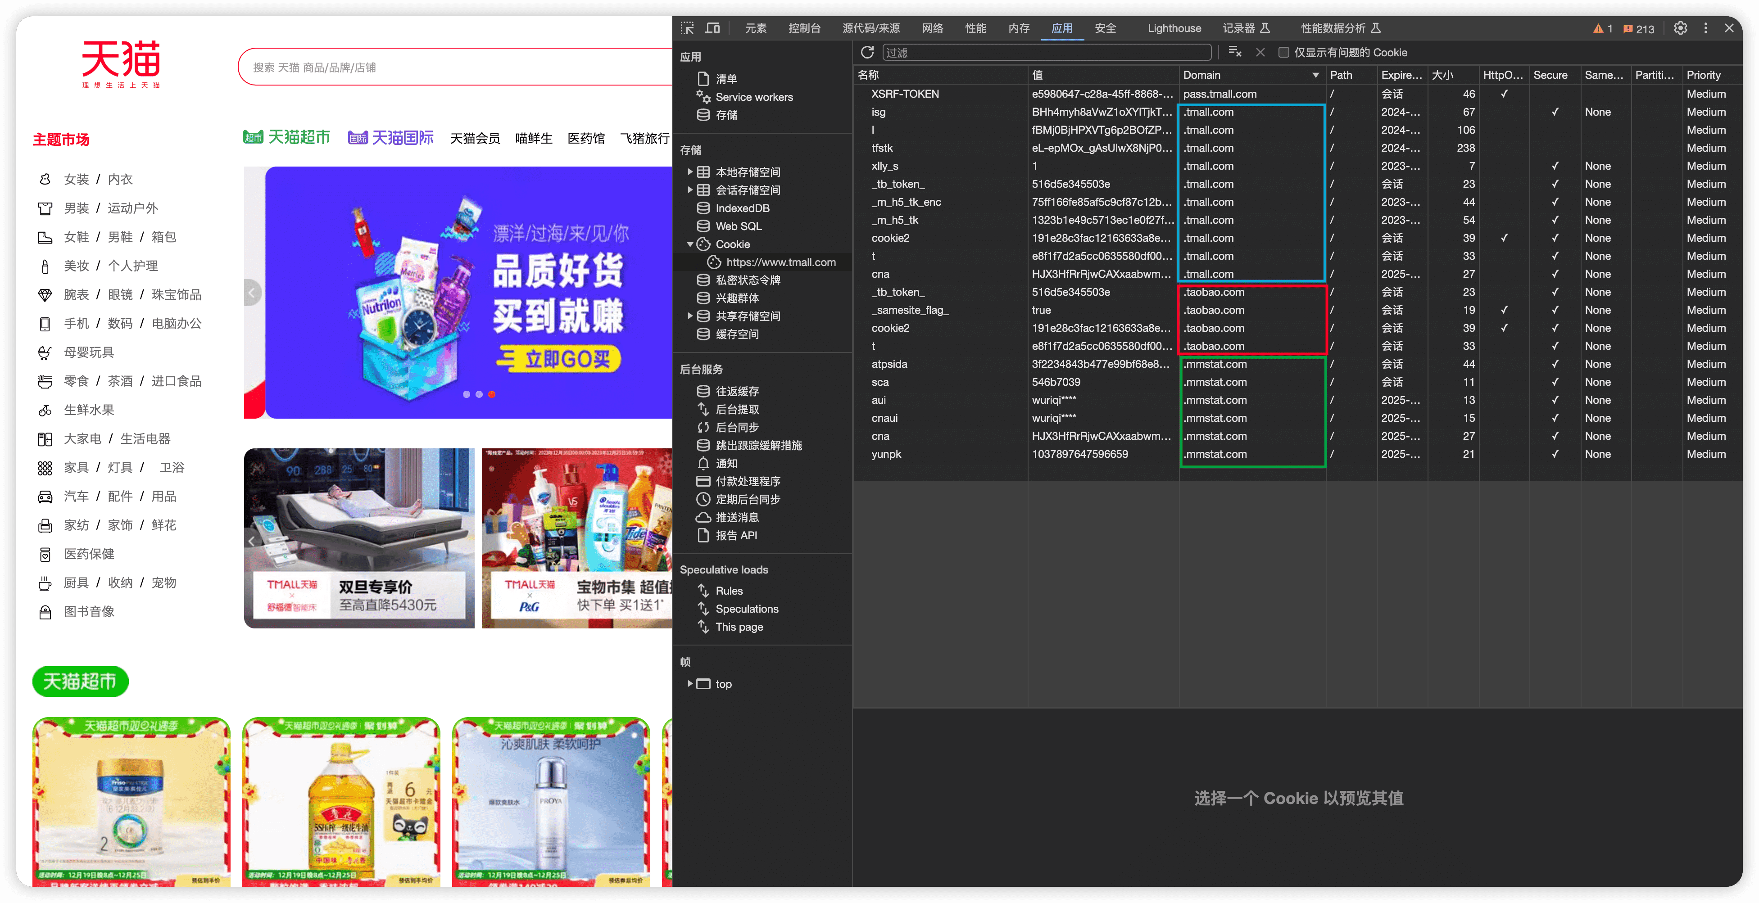Collapse the Cookie tree node

[689, 244]
